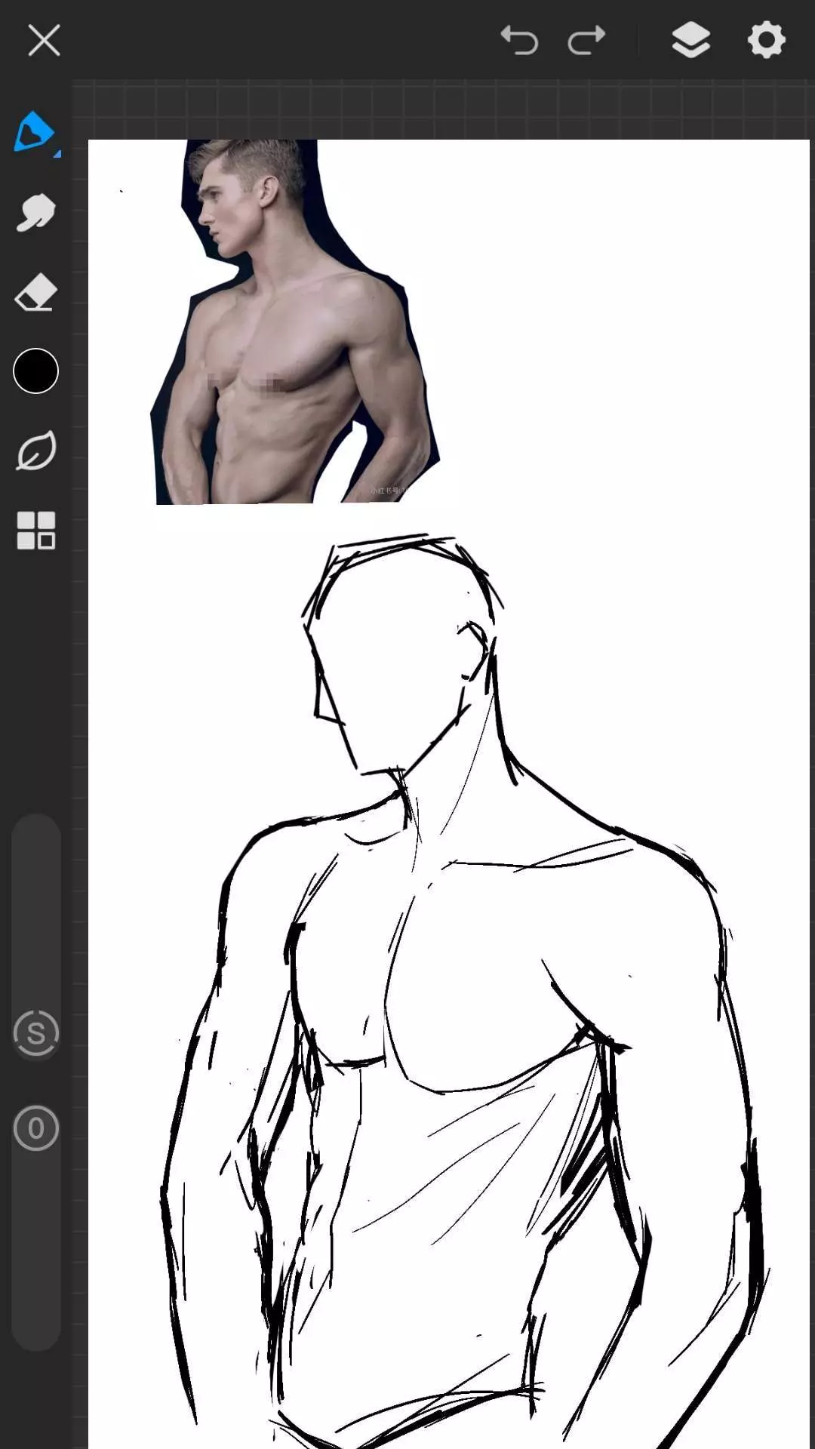Undo the last stroke
The image size is (815, 1449).
click(x=519, y=40)
